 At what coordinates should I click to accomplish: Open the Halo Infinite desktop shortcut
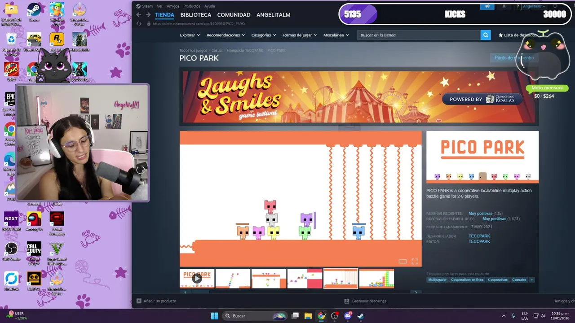(79, 42)
